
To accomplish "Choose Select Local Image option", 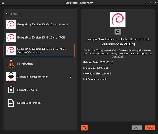I will coord(39,103).
